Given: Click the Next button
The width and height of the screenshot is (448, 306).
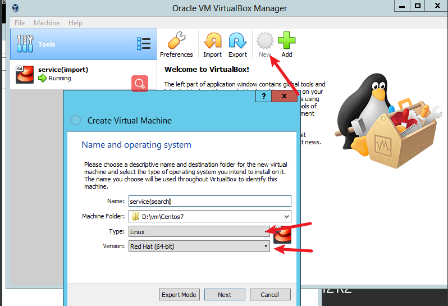Looking at the screenshot, I should click(225, 295).
